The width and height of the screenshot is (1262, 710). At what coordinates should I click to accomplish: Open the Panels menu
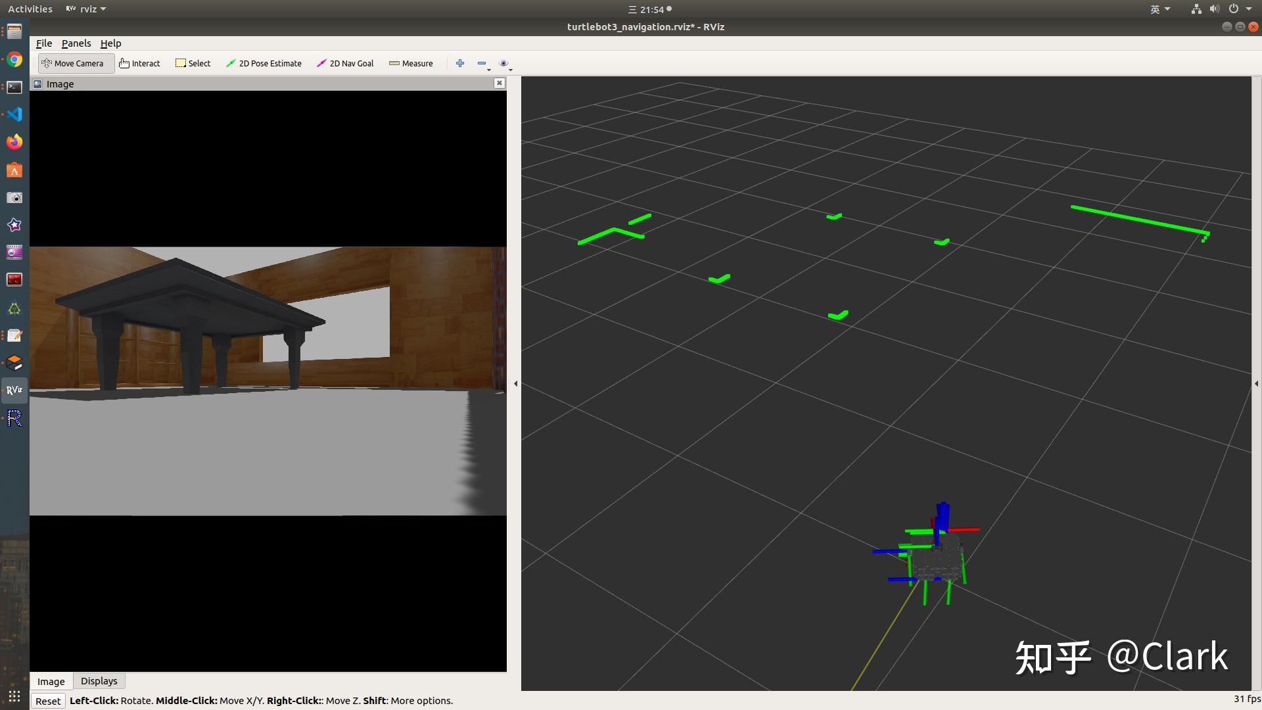[x=76, y=43]
